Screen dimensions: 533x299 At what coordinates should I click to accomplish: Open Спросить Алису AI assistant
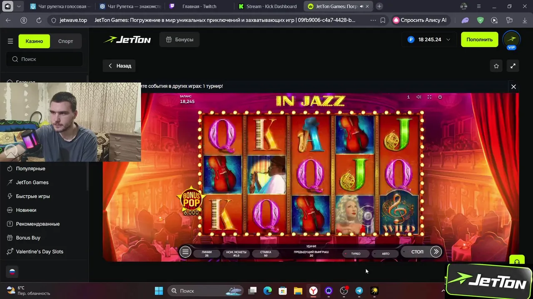pos(421,20)
